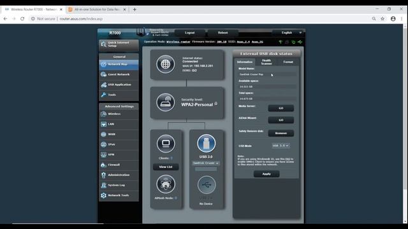Screen dimensions: 408x229
Task: Click the Asus_2.4 SSID link
Action: click(x=244, y=41)
